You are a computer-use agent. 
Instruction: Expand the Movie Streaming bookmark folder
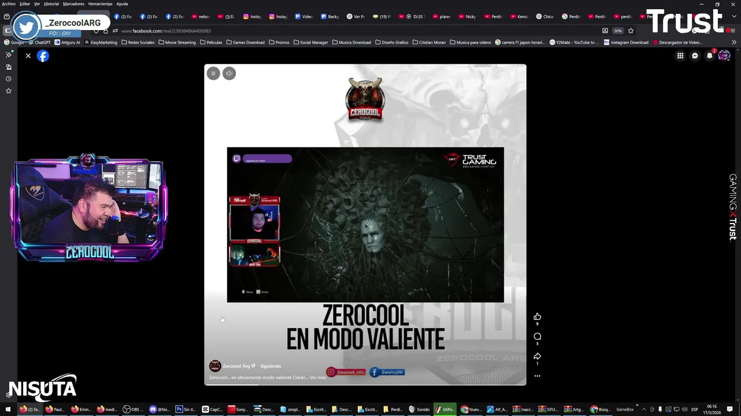(x=177, y=42)
